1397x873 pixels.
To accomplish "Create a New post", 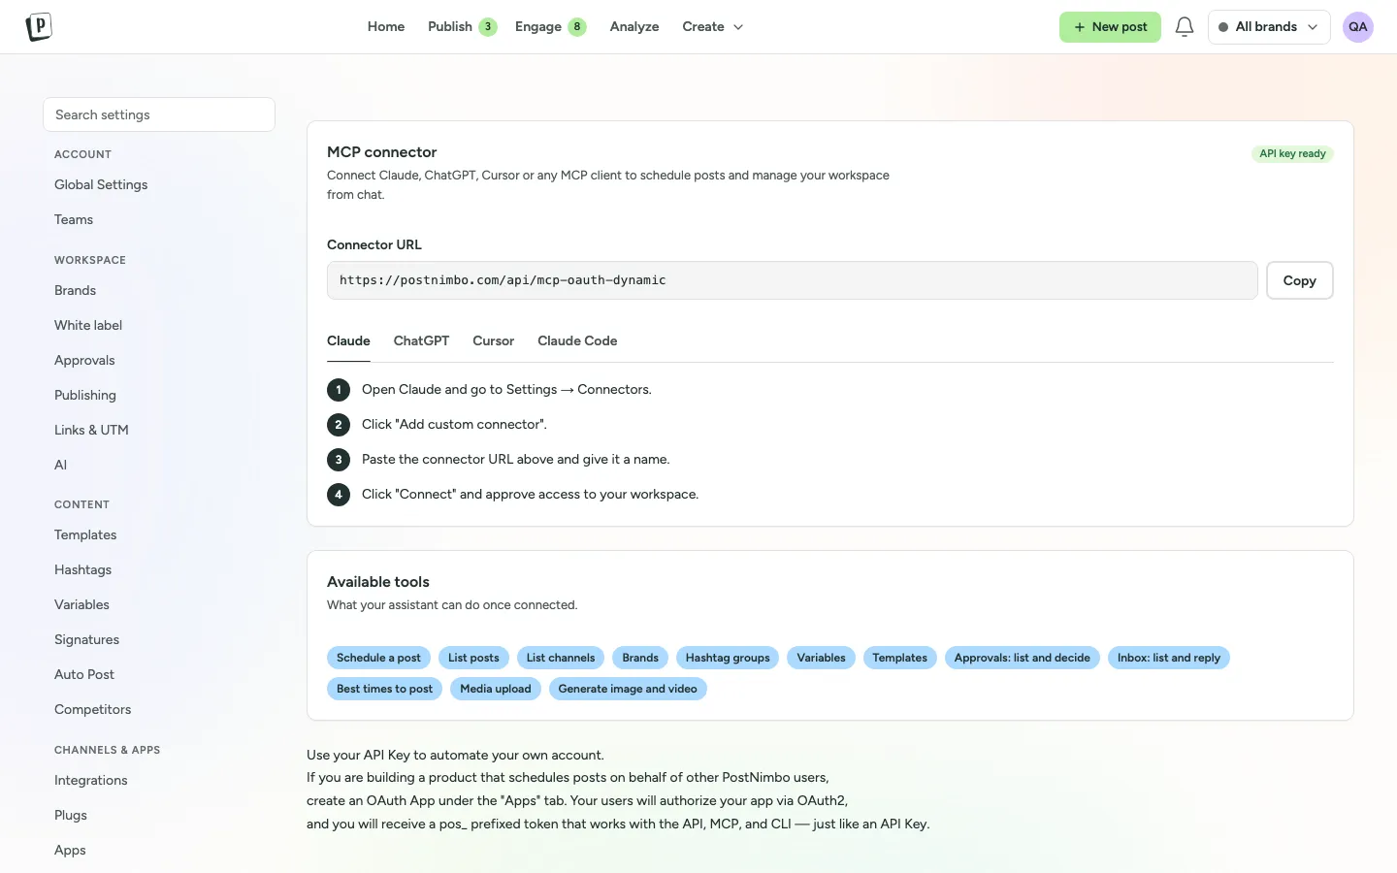I will click(1110, 27).
